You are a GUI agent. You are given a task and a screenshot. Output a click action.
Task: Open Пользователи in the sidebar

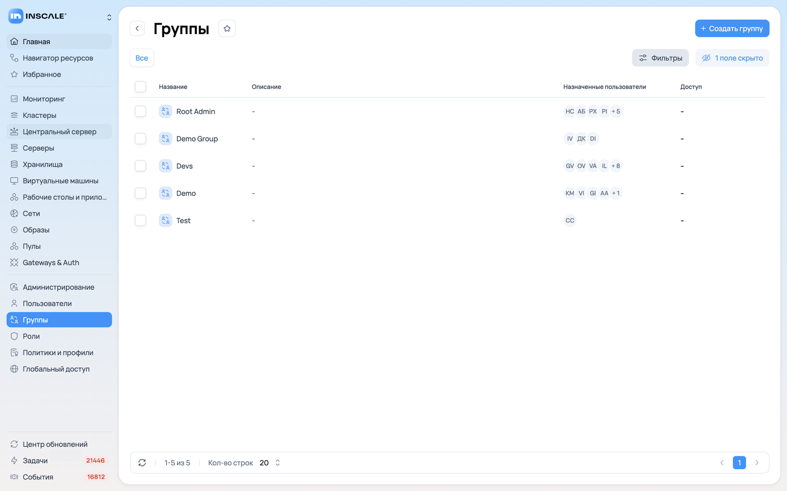pos(59,303)
